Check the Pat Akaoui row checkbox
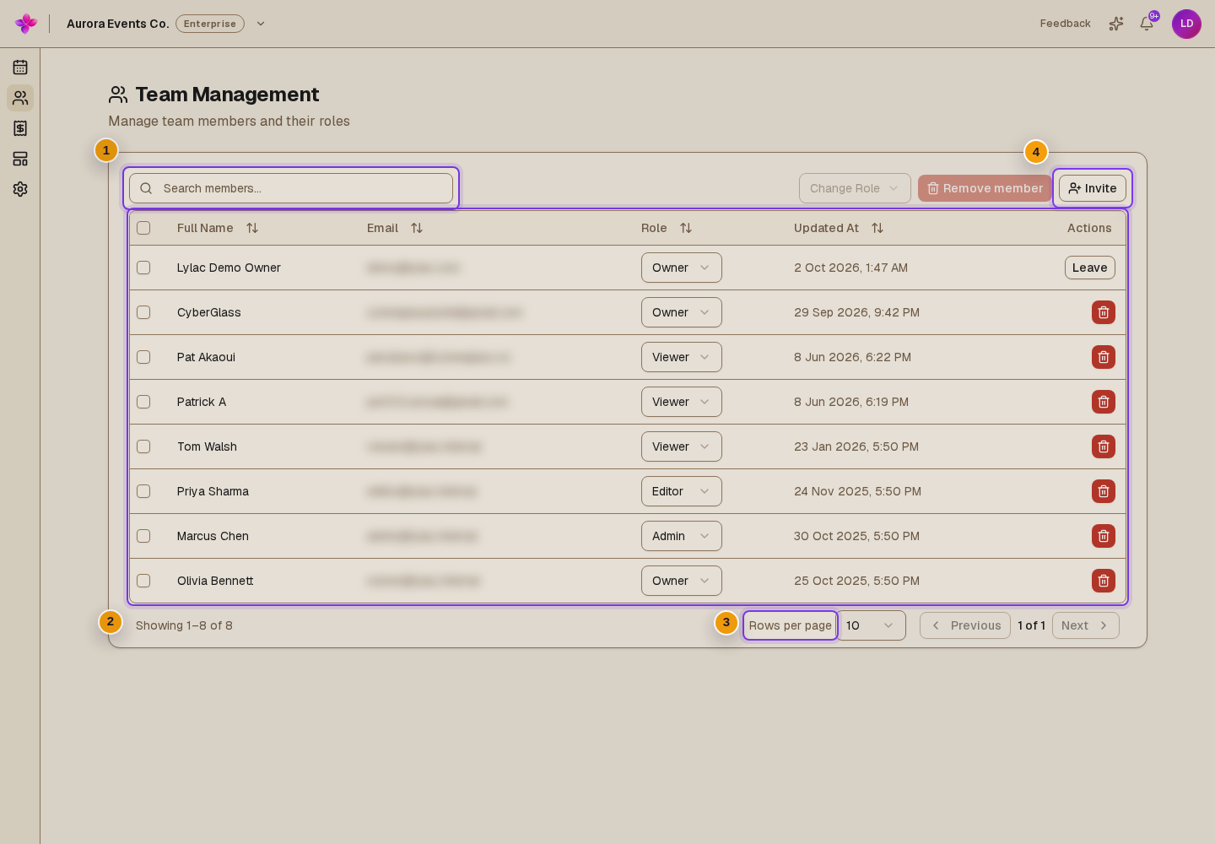Viewport: 1215px width, 844px height. (x=143, y=357)
